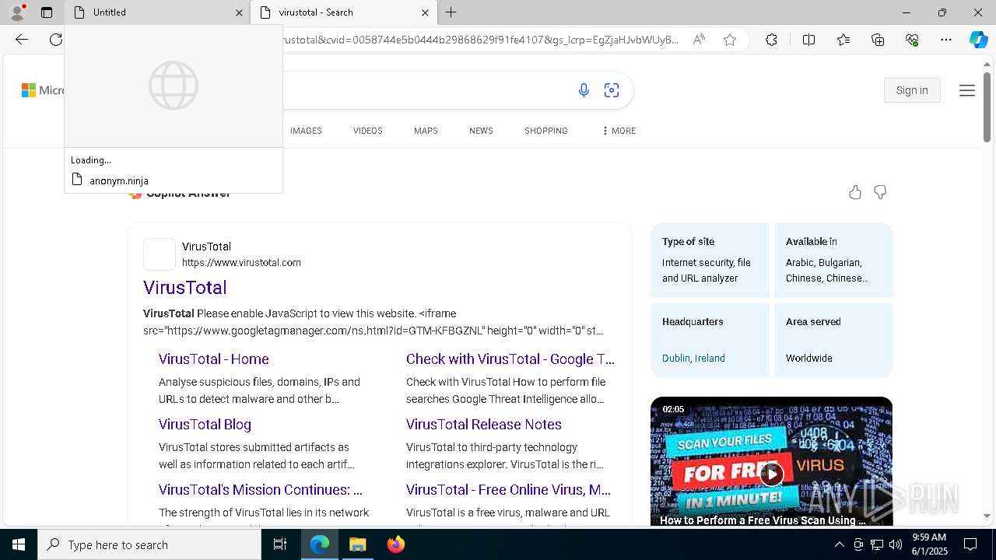Open the Favorites list icon

coord(843,40)
